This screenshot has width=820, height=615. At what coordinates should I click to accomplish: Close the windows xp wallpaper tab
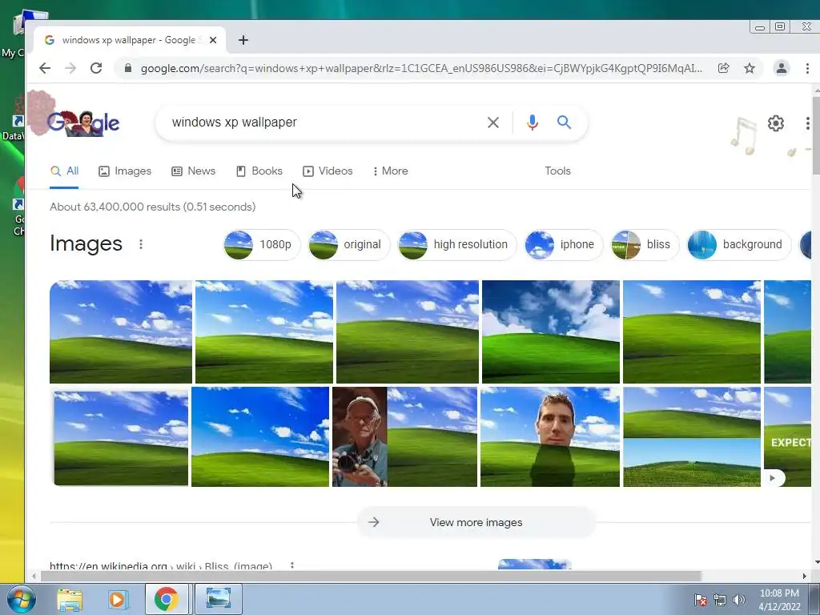(x=213, y=40)
